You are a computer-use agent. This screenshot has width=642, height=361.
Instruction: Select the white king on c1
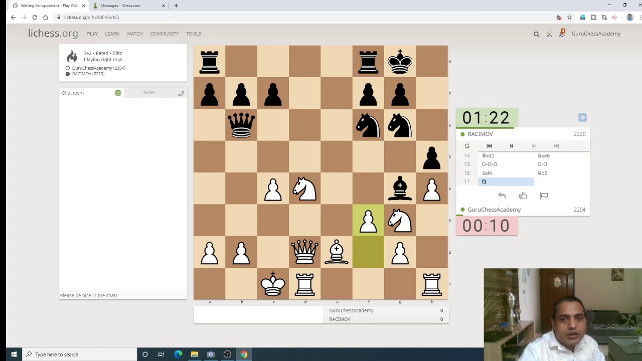(x=273, y=284)
